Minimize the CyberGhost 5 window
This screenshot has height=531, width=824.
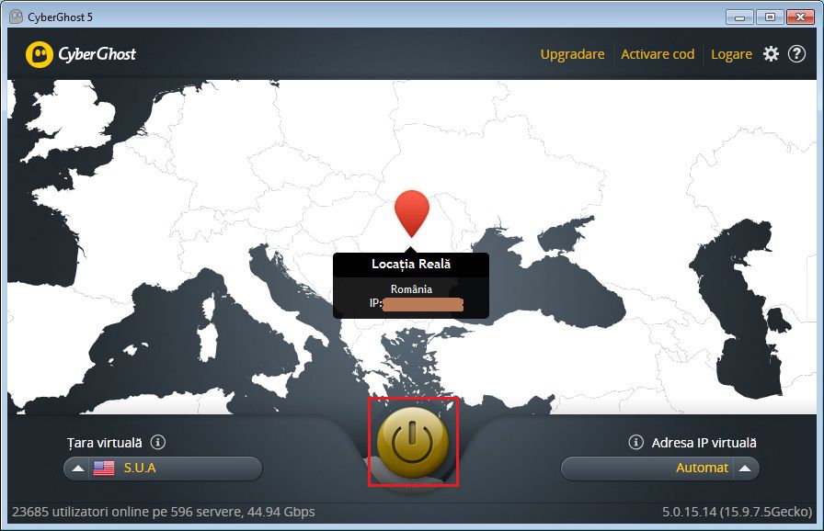(x=740, y=17)
